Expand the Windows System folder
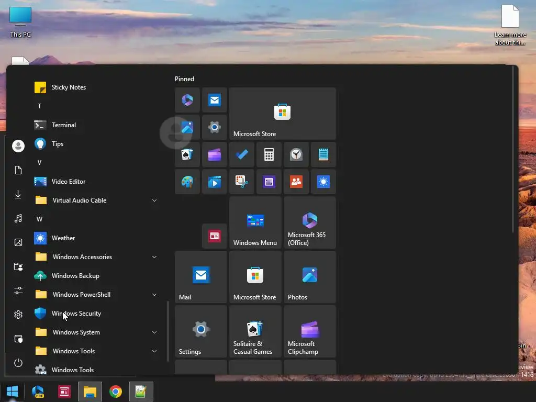 154,332
